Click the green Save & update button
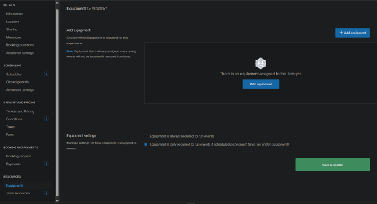Image resolution: width=377 pixels, height=204 pixels. [x=333, y=165]
